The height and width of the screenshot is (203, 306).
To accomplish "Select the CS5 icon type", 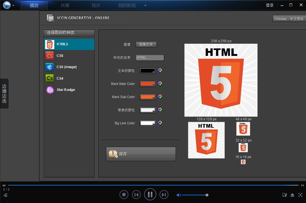I will point(69,56).
